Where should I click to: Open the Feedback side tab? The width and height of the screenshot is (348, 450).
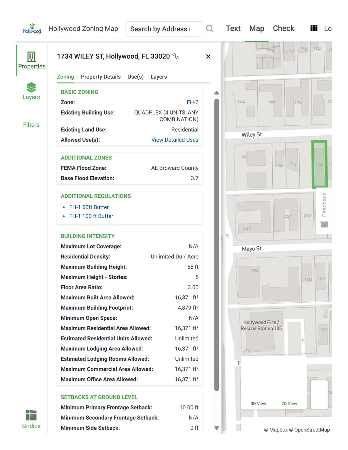tap(324, 205)
